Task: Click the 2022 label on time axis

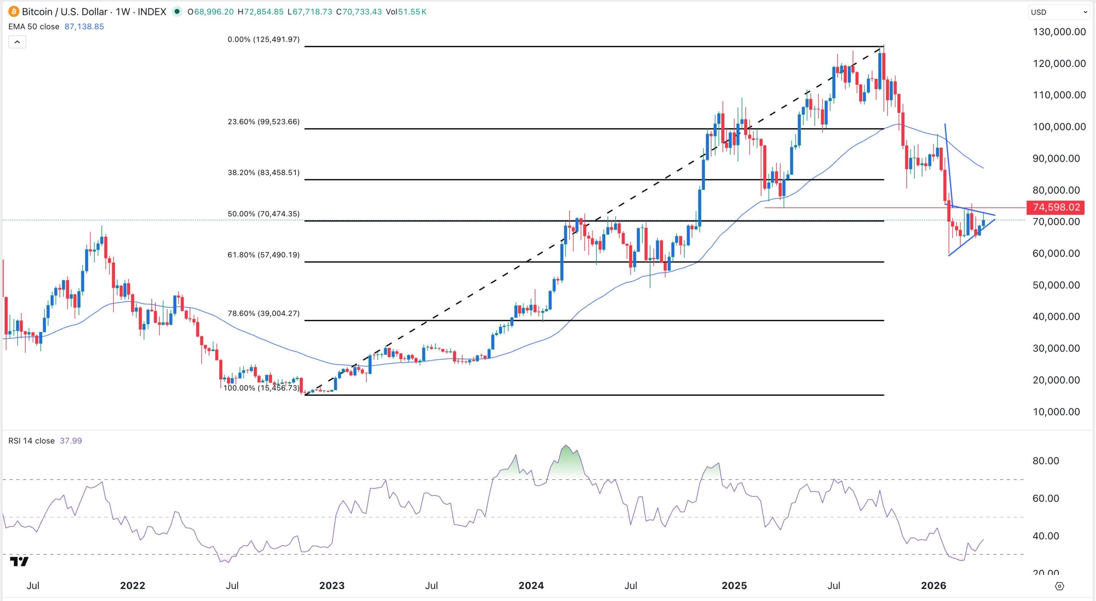Action: 132,586
